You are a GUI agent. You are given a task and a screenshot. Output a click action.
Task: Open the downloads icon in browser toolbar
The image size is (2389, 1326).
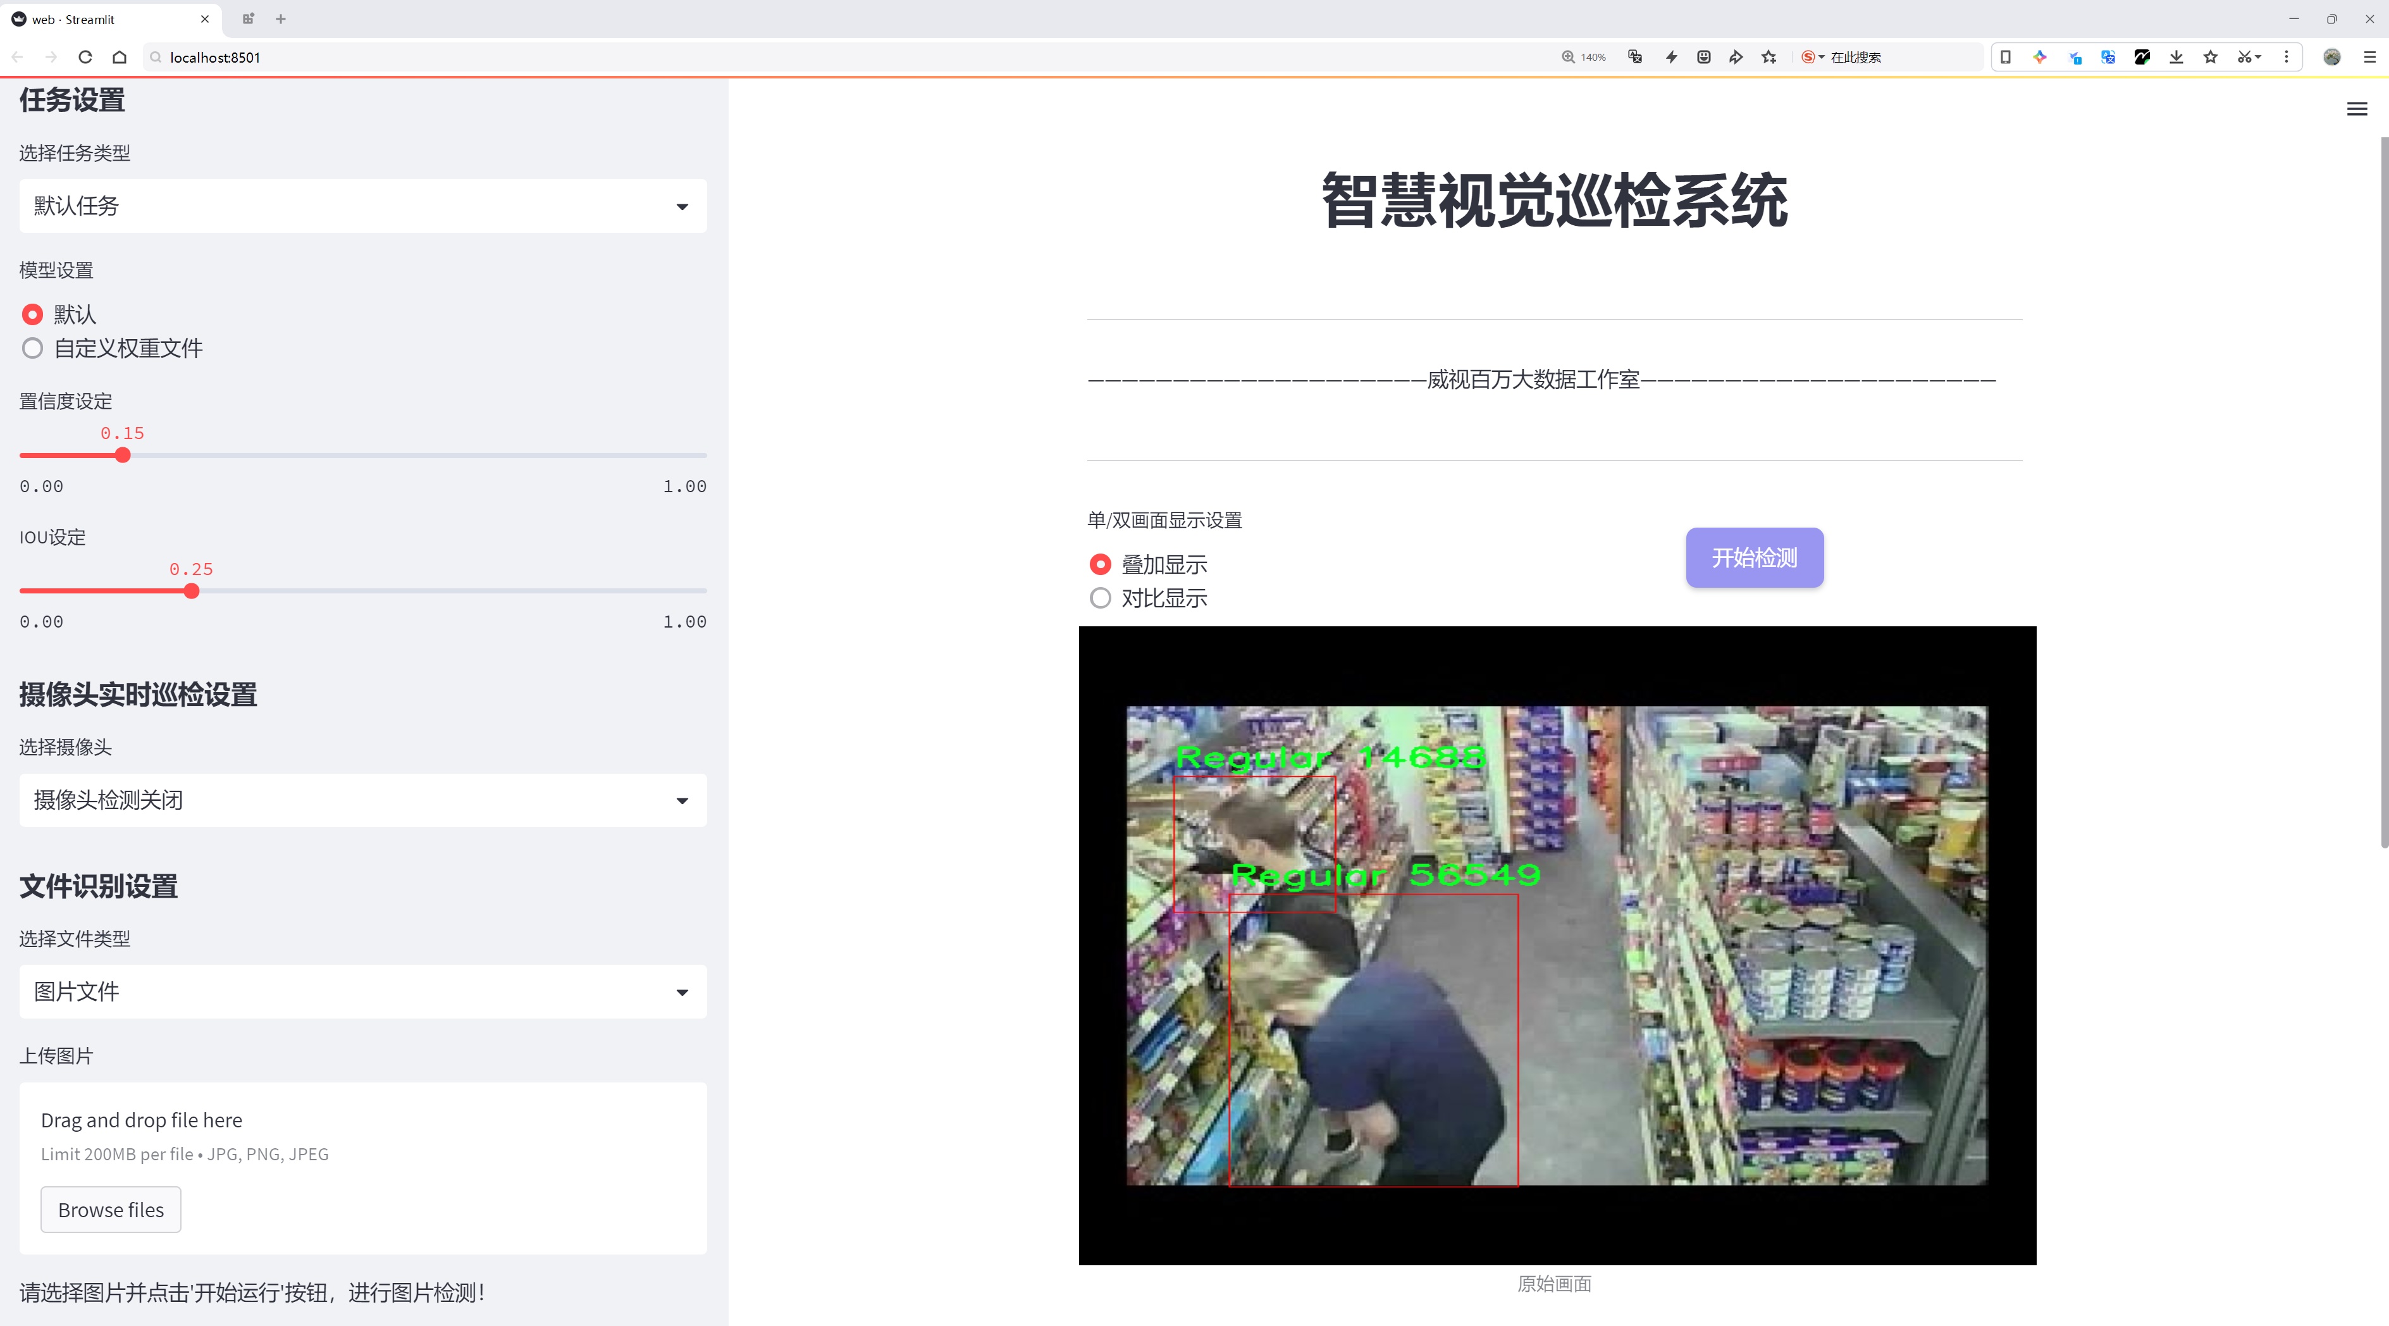pos(2176,58)
